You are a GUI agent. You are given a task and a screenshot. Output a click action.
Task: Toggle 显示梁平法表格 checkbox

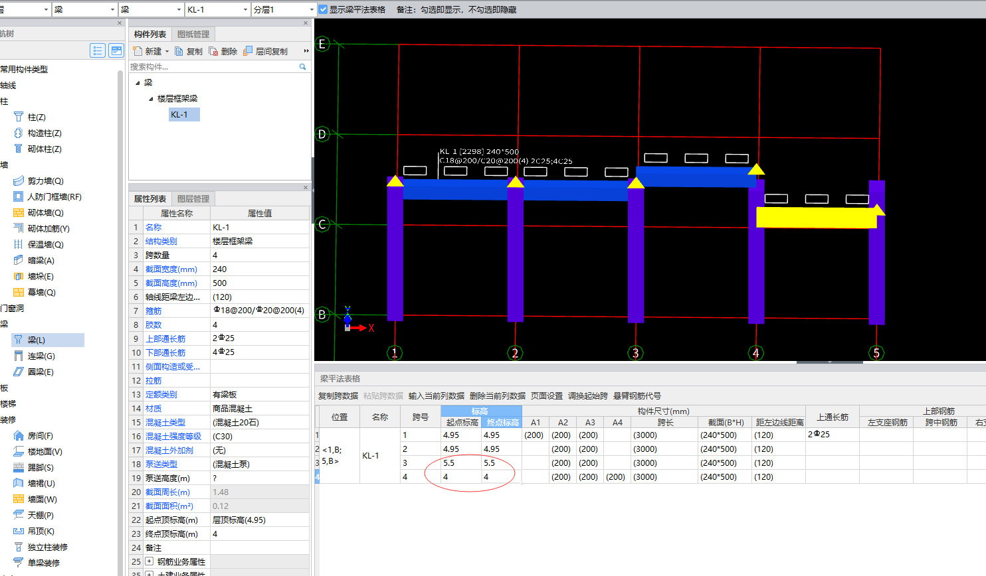click(323, 9)
